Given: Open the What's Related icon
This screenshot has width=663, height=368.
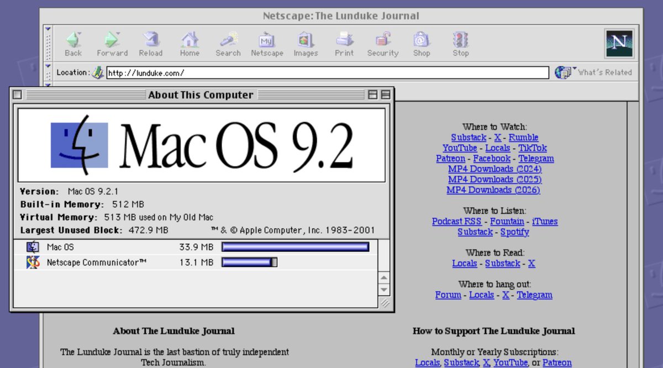Looking at the screenshot, I should (x=562, y=72).
